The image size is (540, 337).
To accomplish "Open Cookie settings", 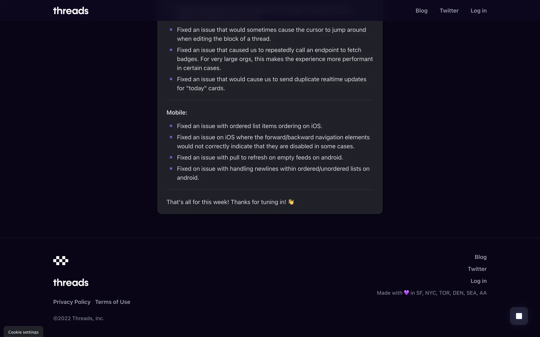I will tap(23, 332).
